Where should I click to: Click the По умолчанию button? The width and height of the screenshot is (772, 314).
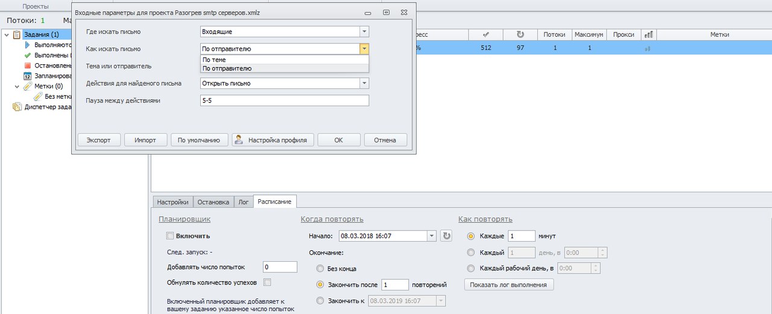point(199,140)
